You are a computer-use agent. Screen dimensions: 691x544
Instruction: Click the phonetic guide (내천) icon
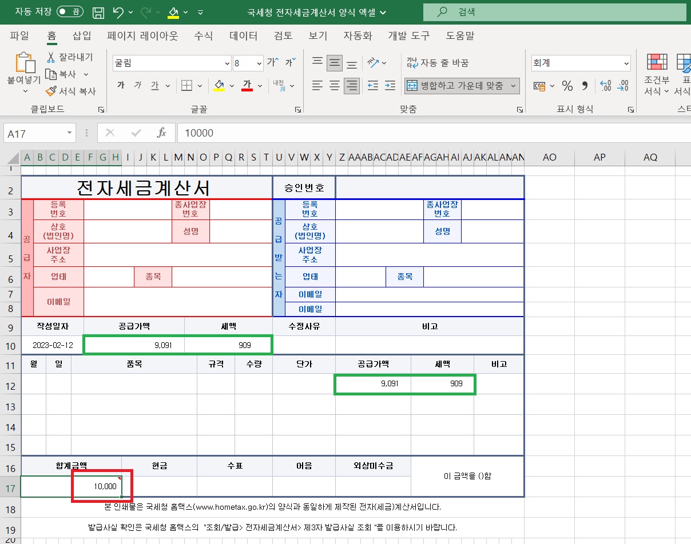coord(279,85)
